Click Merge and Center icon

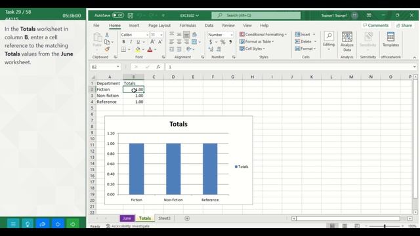(x=194, y=42)
